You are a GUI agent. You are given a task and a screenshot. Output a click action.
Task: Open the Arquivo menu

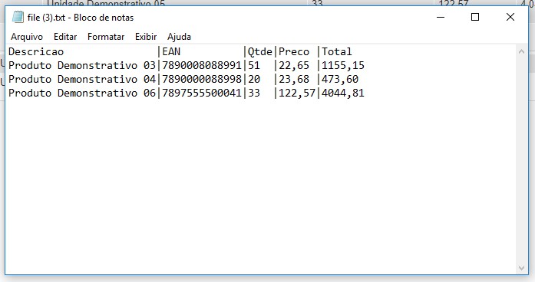click(27, 37)
